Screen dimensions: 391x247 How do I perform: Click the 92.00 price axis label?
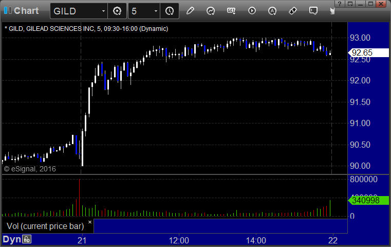pos(360,80)
